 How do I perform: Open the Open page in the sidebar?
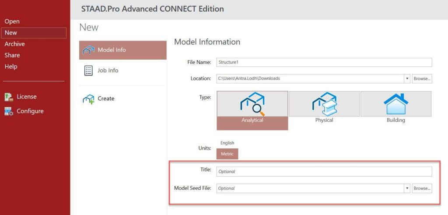12,21
